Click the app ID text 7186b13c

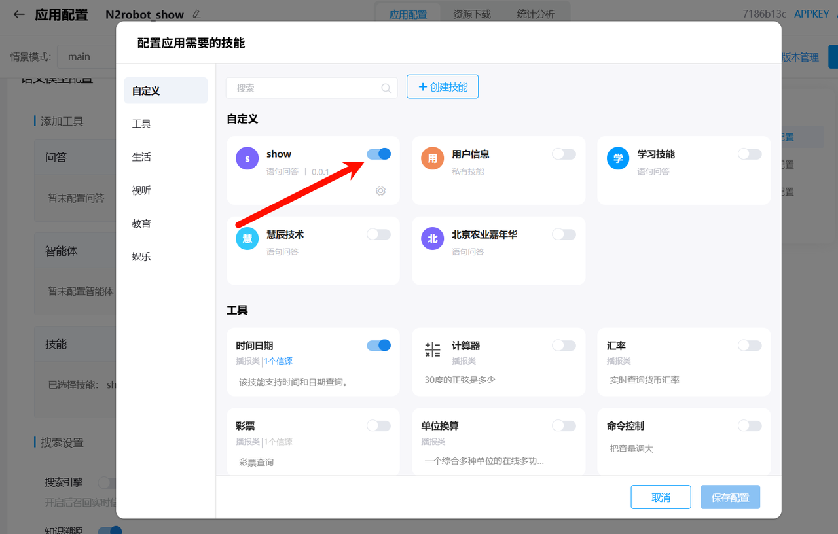click(765, 14)
